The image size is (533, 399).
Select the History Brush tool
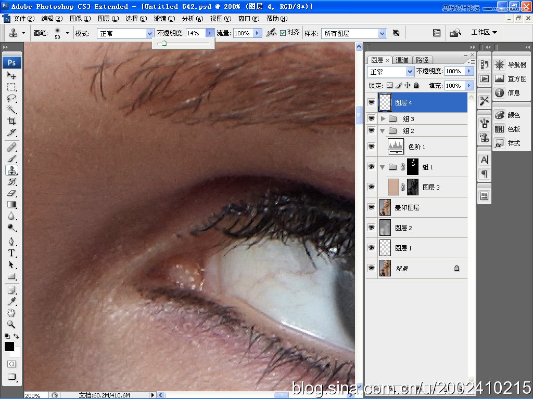[x=11, y=181]
